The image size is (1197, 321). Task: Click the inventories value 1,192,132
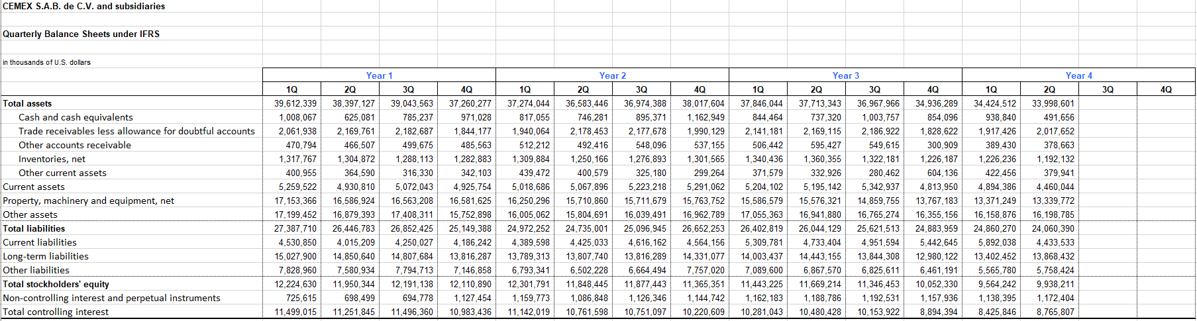[x=1055, y=159]
